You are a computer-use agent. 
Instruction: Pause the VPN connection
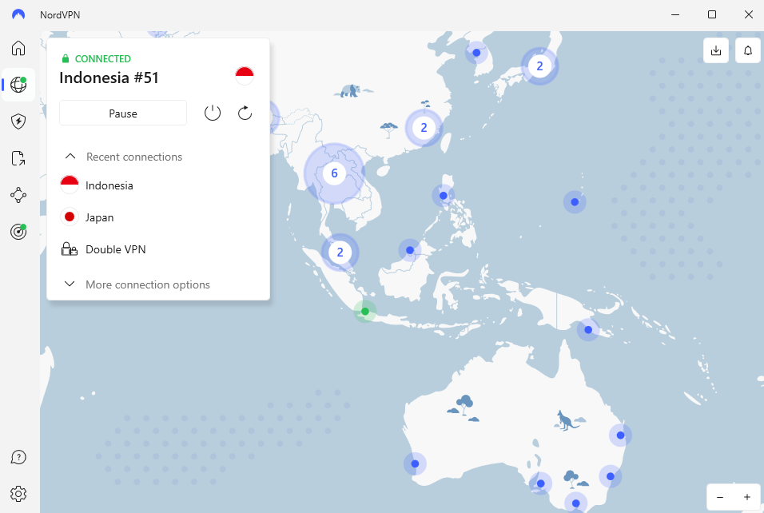(123, 113)
